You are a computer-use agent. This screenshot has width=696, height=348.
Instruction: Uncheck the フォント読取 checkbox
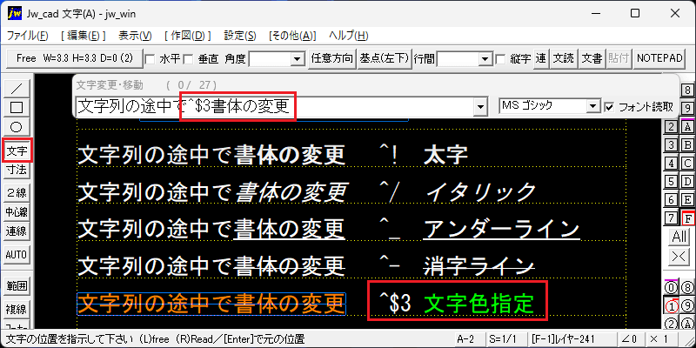609,107
